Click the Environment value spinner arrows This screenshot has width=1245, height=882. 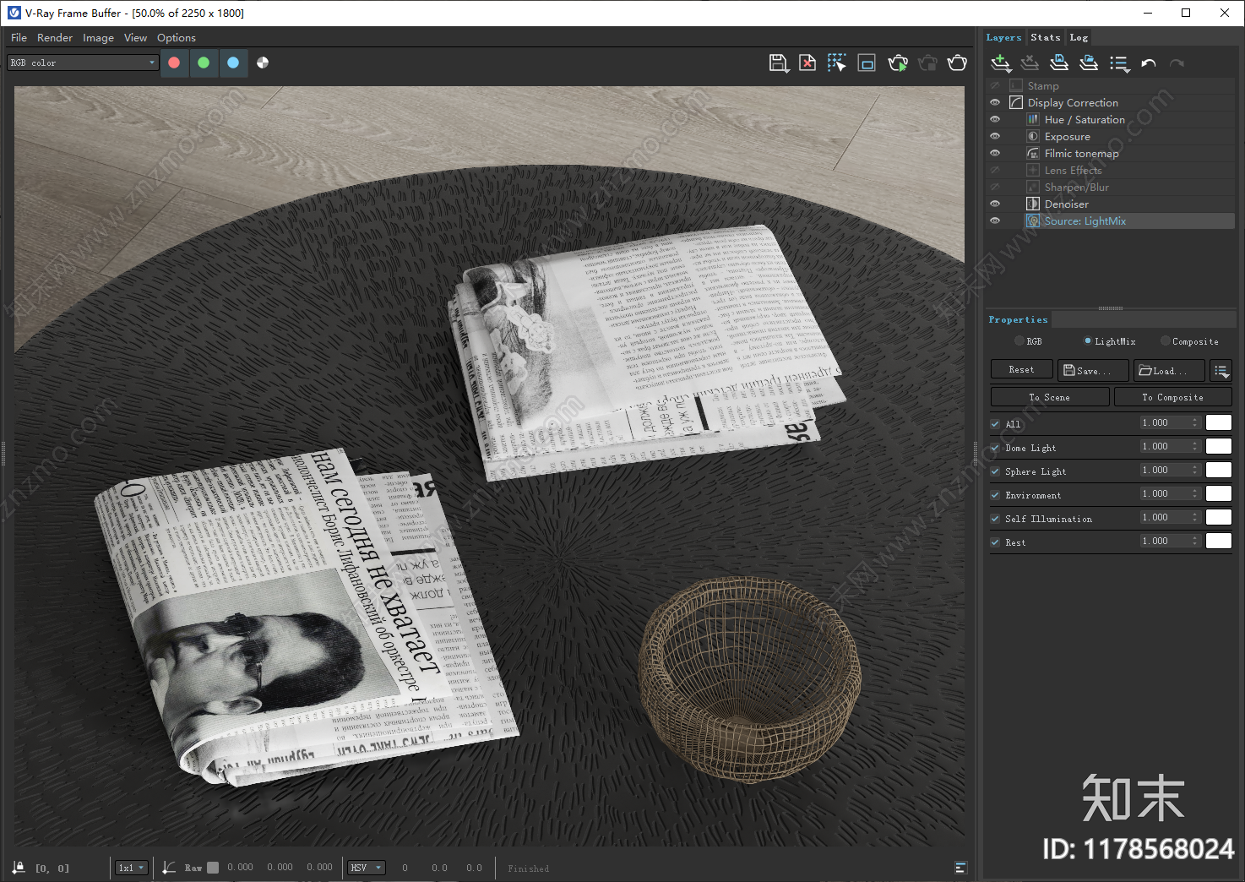[1194, 493]
